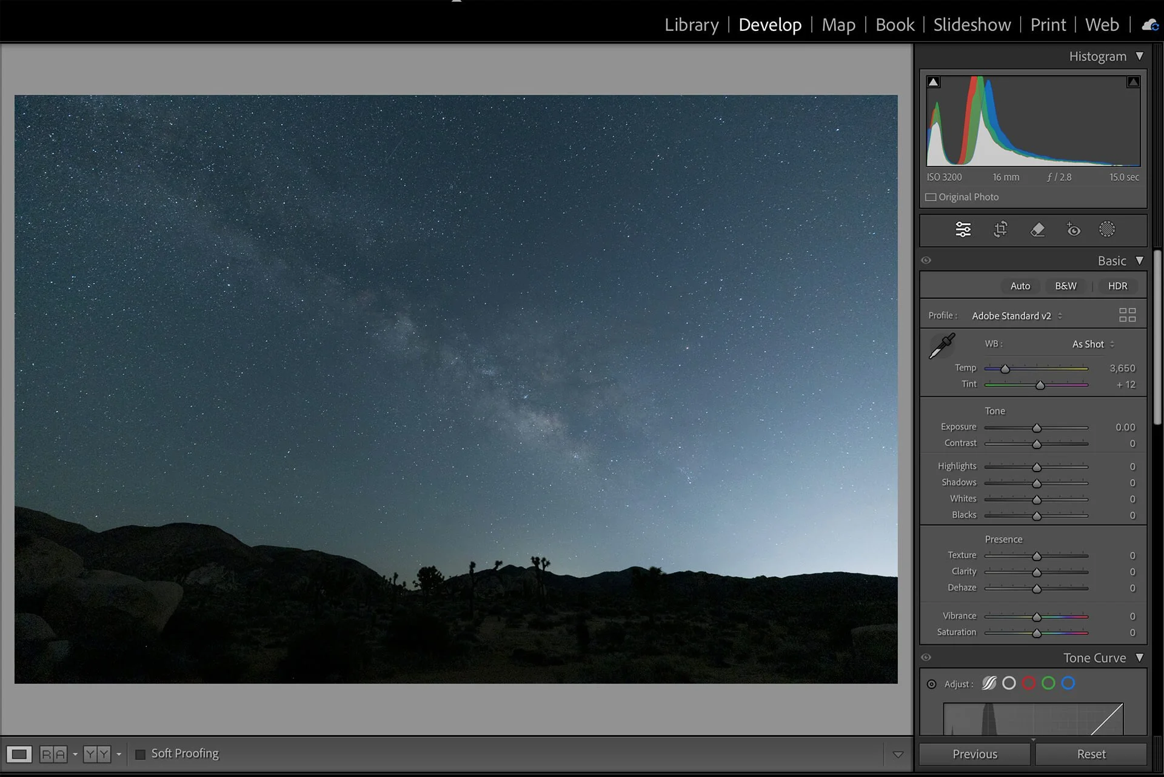Toggle Basic panel visibility eye
The height and width of the screenshot is (777, 1164).
[x=926, y=261]
